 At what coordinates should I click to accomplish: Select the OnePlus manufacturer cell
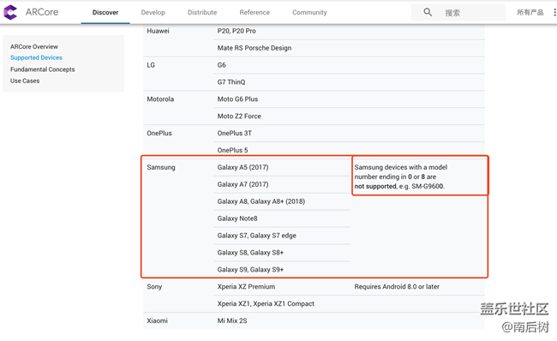(x=159, y=133)
